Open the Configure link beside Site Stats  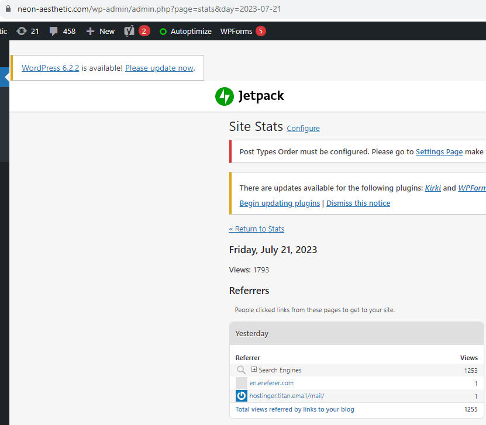303,128
